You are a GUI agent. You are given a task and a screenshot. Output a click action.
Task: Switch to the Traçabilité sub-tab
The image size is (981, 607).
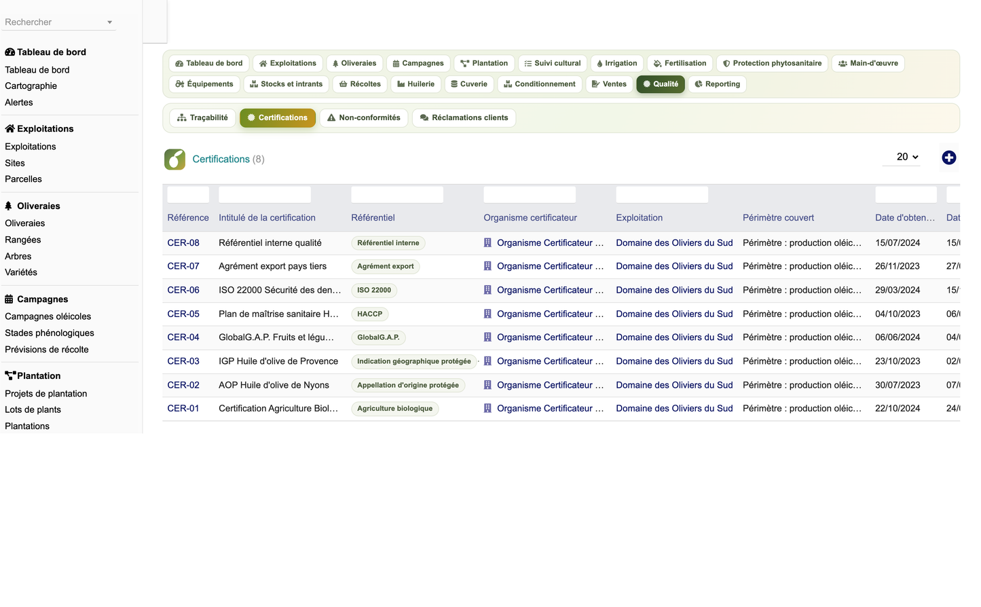tap(202, 117)
